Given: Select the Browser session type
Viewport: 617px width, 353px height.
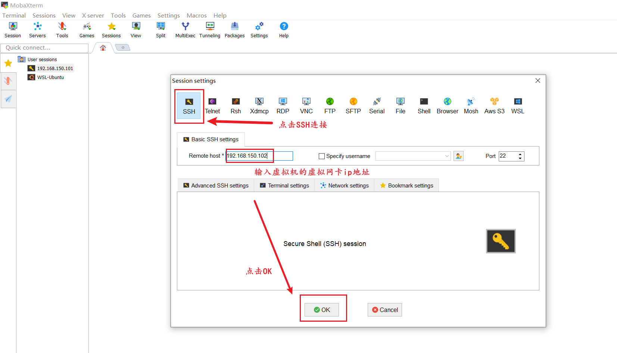Looking at the screenshot, I should [448, 106].
